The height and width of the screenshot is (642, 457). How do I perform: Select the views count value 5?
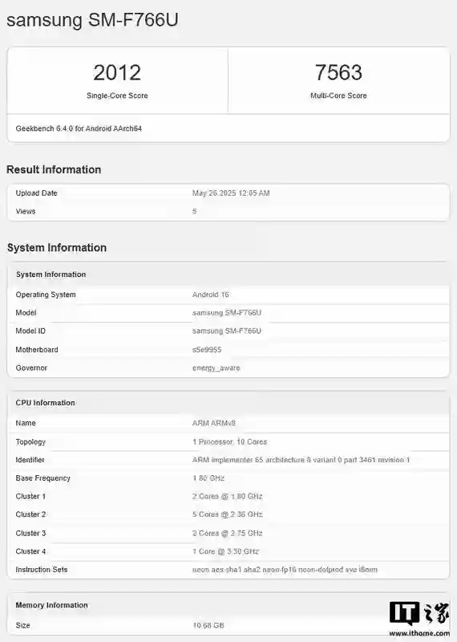tap(194, 211)
